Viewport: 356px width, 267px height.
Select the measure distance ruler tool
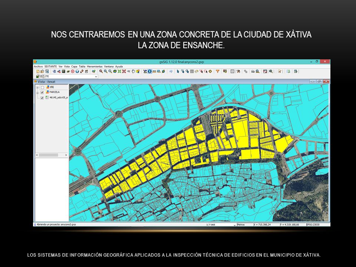click(154, 71)
